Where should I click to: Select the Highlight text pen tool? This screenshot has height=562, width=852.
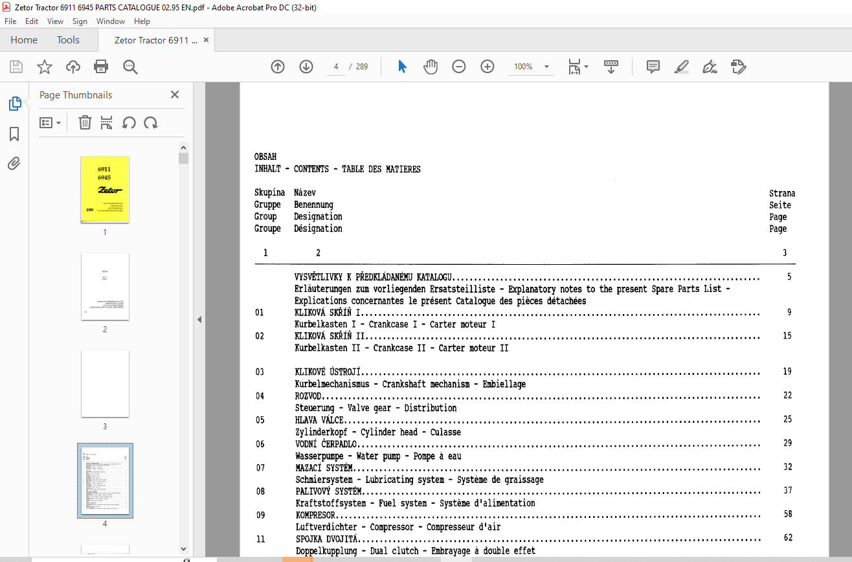tap(682, 67)
